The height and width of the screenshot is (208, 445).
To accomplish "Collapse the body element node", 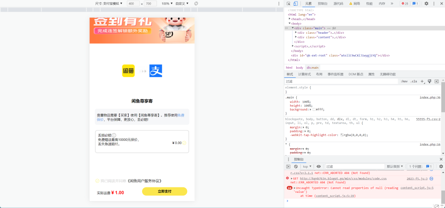I will tap(290, 23).
